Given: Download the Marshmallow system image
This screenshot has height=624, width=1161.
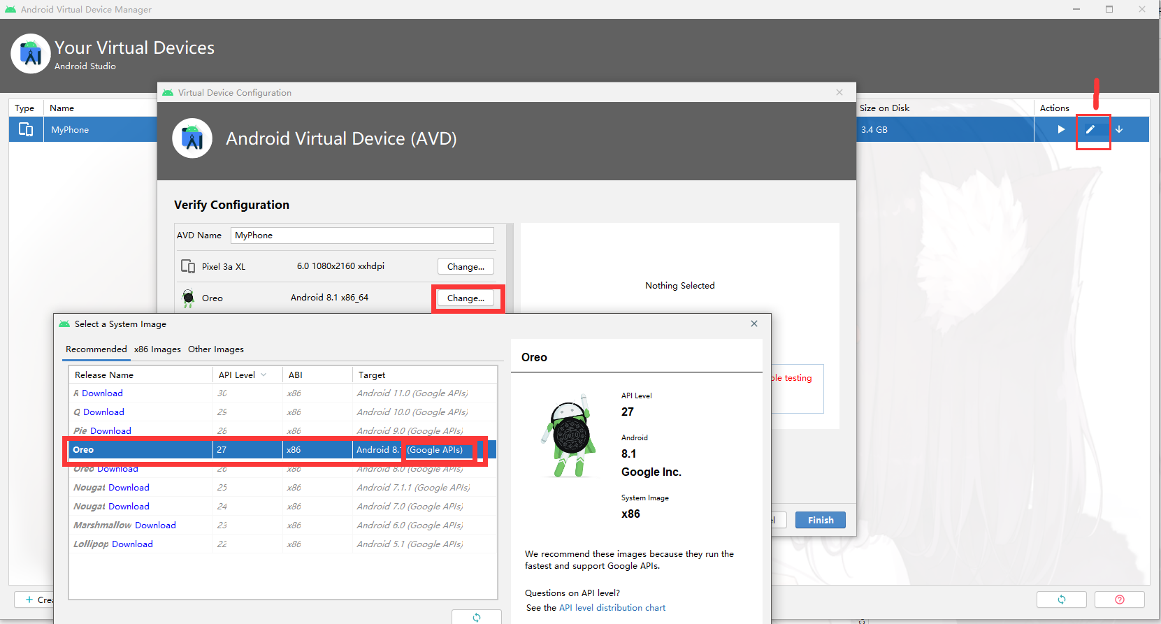Looking at the screenshot, I should pos(155,525).
